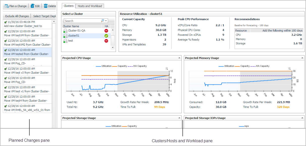Click the red HA status icon for Cluster-51-QA
Screen dimensions: 306x146
pyautogui.click(x=106, y=31)
